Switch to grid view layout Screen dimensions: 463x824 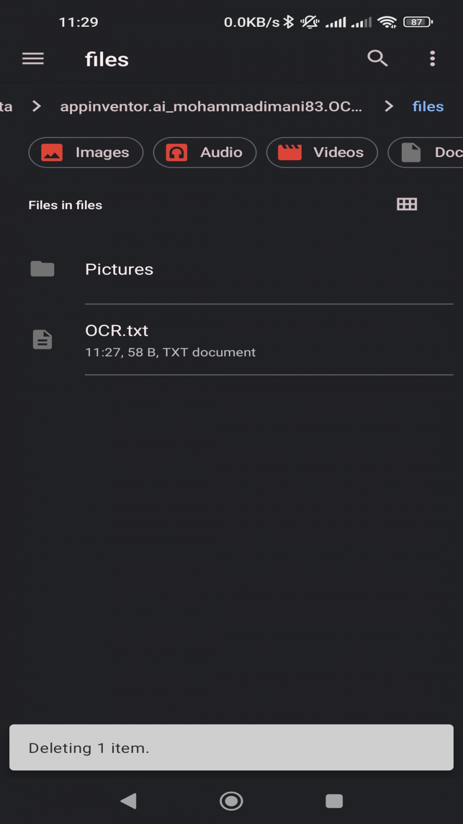(x=407, y=204)
